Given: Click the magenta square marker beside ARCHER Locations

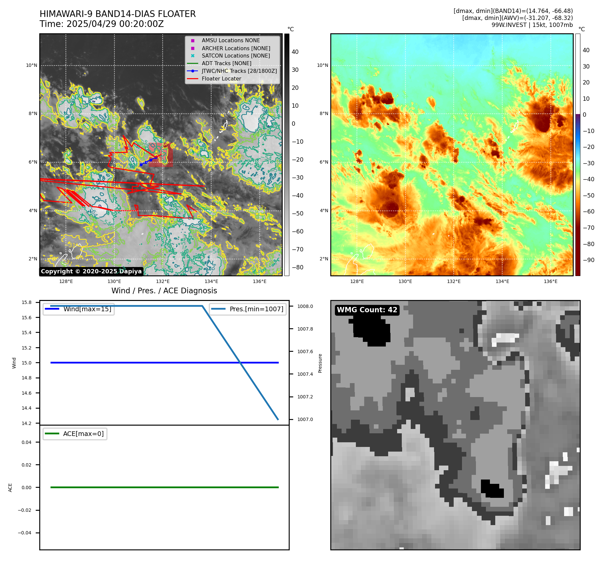Looking at the screenshot, I should pos(193,48).
